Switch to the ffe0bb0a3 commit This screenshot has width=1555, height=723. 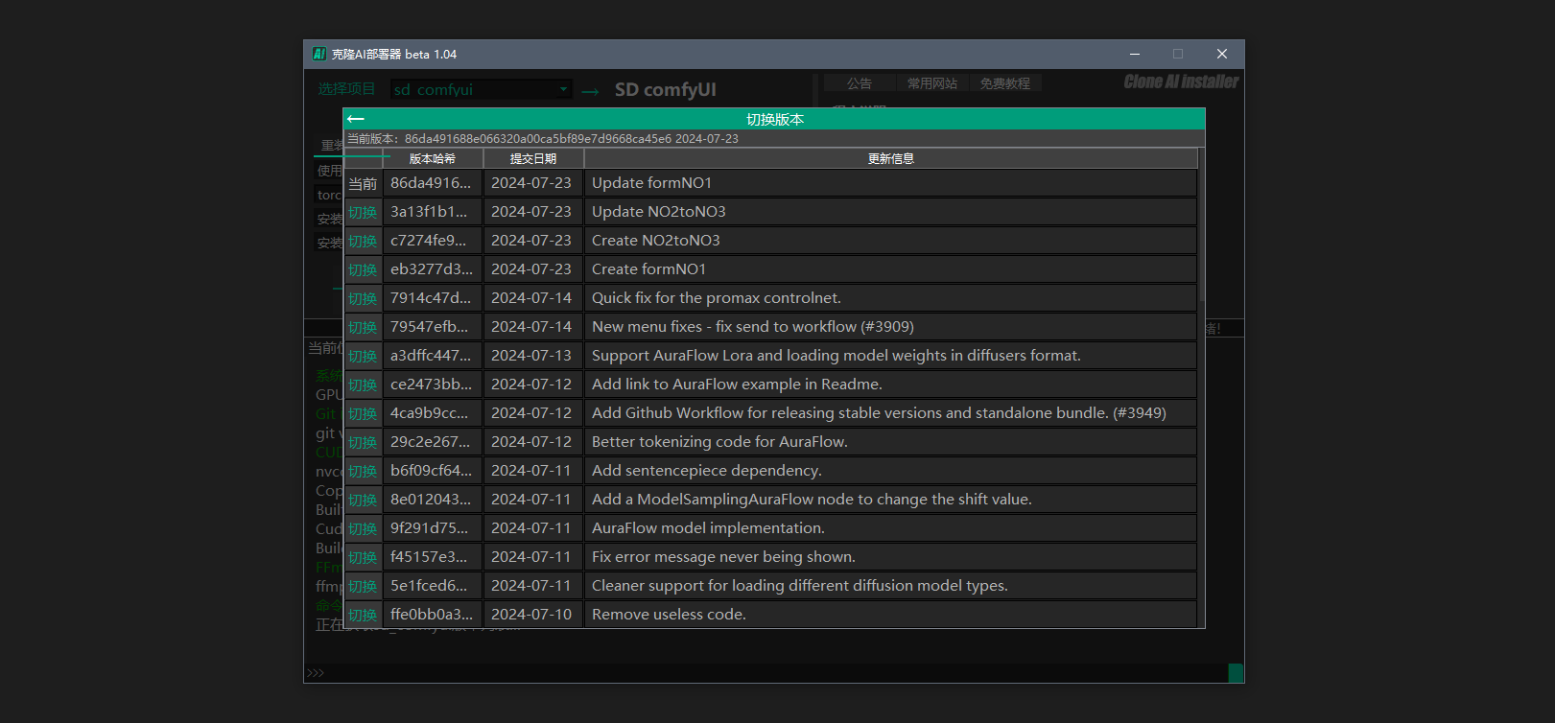pyautogui.click(x=363, y=615)
